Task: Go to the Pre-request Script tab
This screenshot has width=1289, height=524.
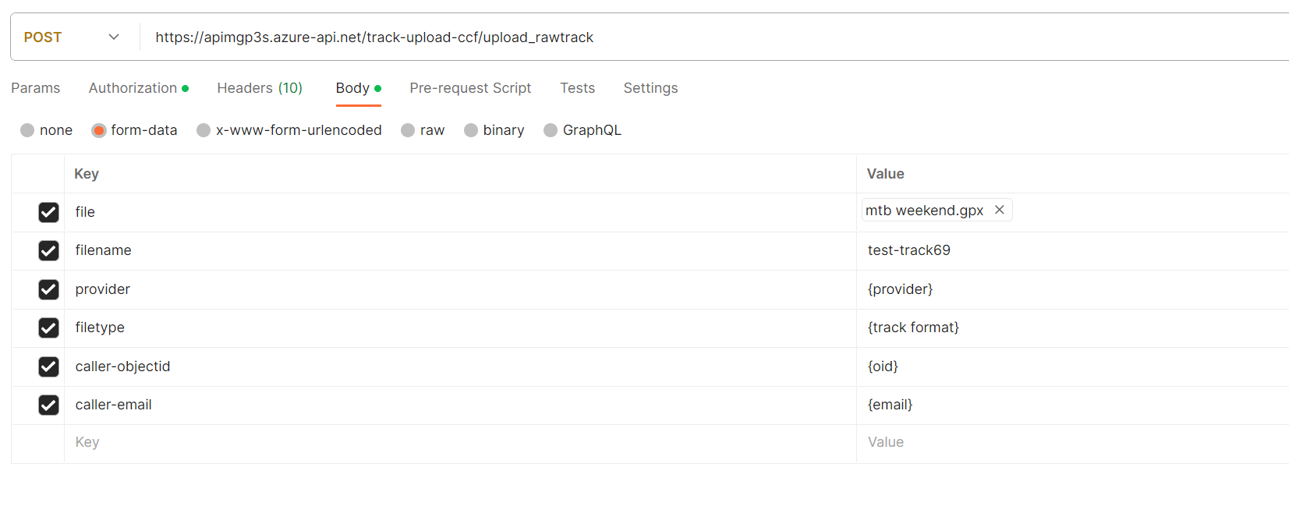Action: coord(470,88)
